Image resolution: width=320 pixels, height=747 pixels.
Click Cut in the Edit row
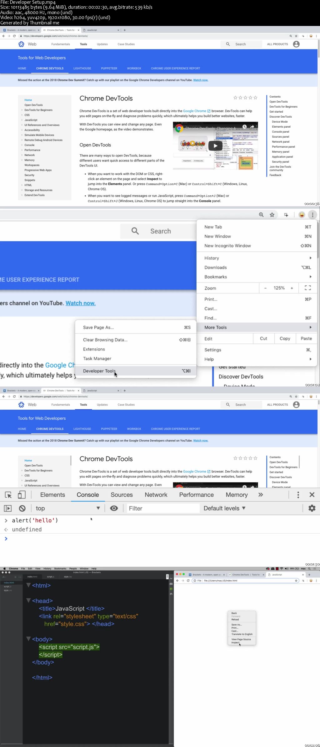pyautogui.click(x=263, y=339)
